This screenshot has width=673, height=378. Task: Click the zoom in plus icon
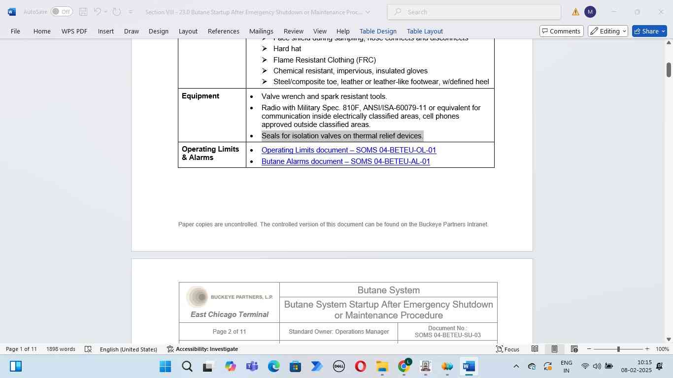pos(647,349)
